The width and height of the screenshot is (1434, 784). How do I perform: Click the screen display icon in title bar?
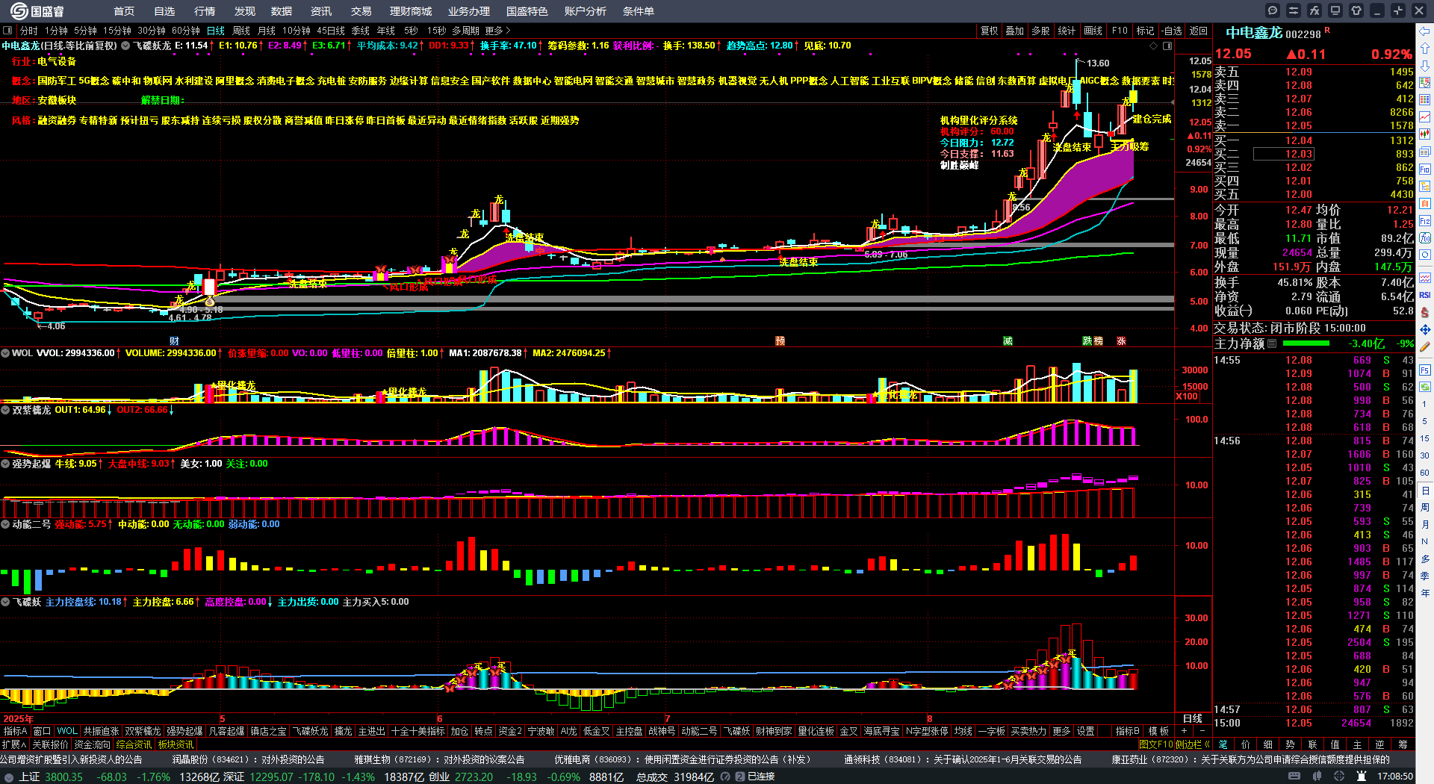[1335, 10]
